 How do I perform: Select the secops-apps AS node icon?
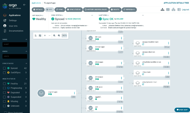click(x=91, y=48)
